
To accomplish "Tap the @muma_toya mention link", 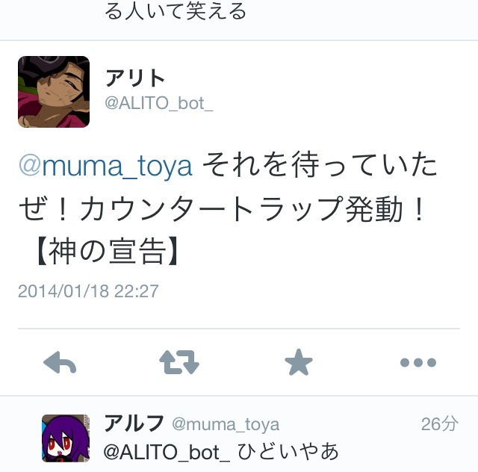I will 105,166.
